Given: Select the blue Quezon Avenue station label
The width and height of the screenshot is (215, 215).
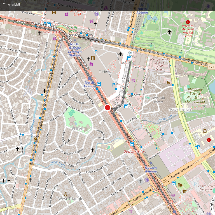Looking at the screenshot, I should (x=151, y=169).
